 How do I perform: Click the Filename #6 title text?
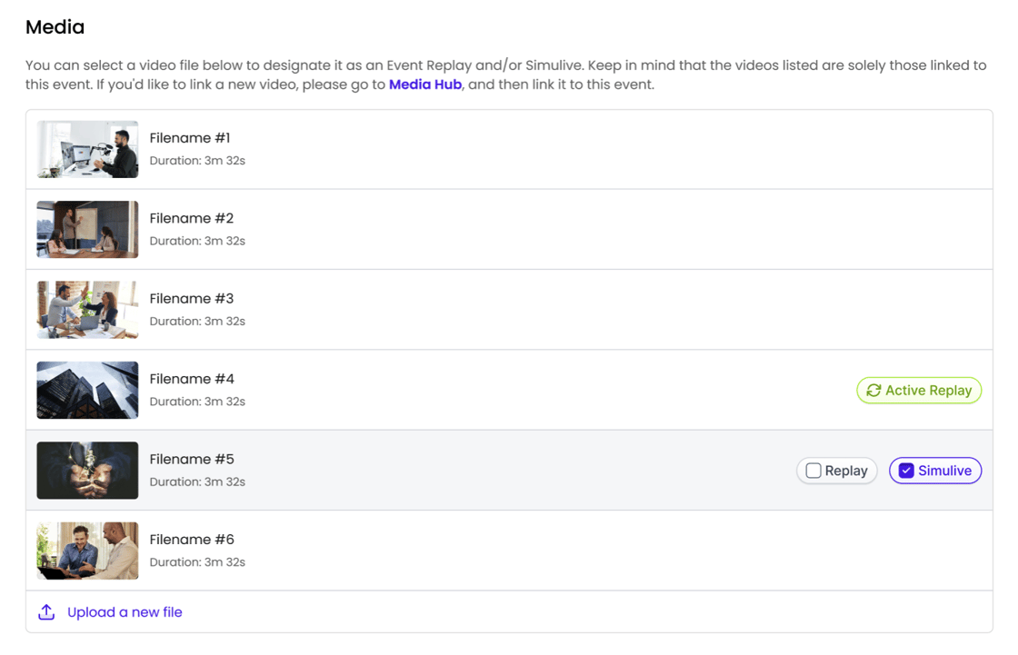(x=192, y=540)
